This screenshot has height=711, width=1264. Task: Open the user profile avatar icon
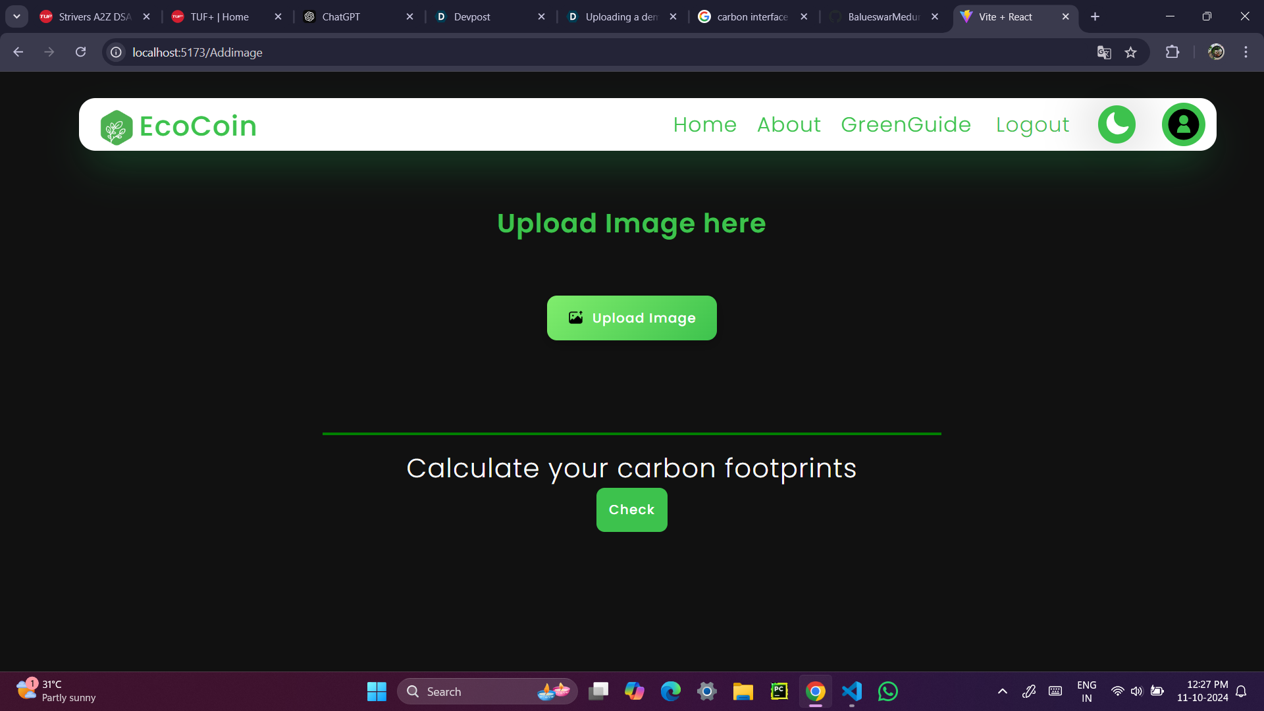(1183, 124)
